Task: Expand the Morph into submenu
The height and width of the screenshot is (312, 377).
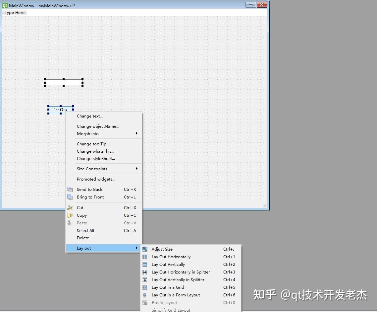Action: pyautogui.click(x=136, y=133)
